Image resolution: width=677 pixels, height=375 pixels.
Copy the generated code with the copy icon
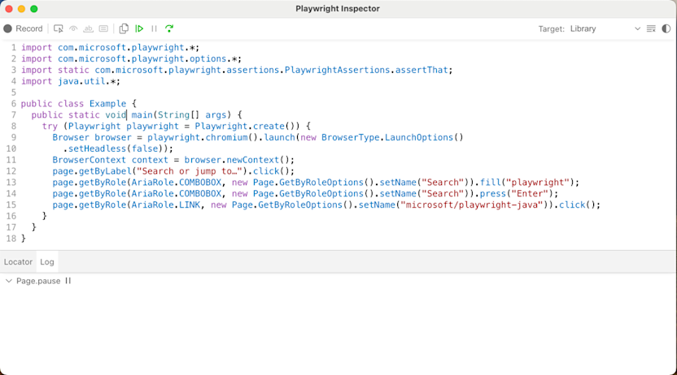click(124, 29)
